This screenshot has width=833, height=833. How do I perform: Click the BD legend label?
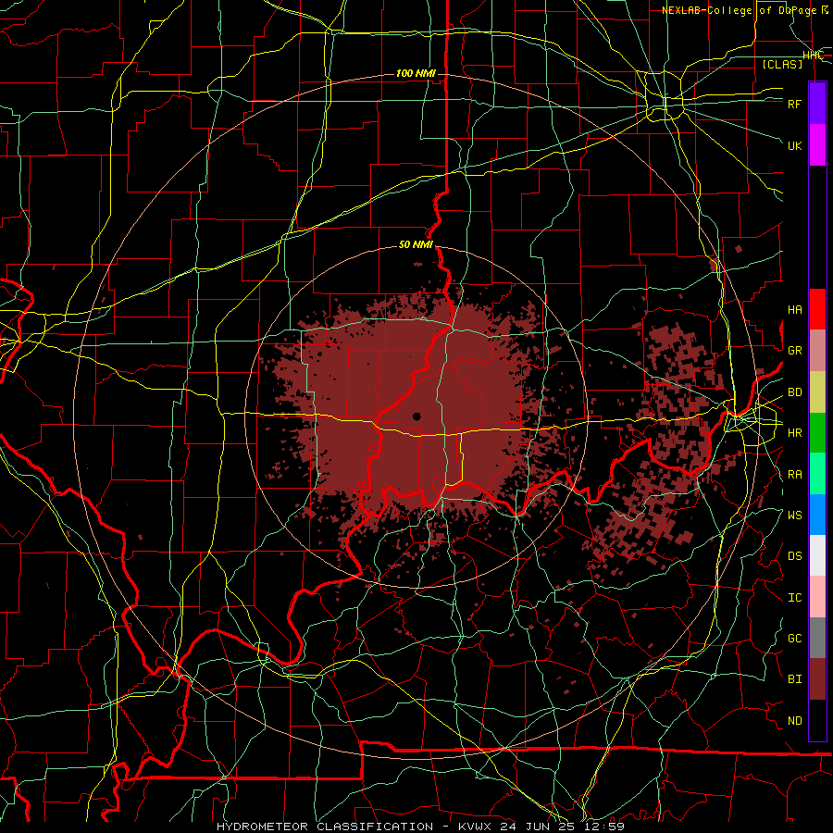tap(794, 392)
